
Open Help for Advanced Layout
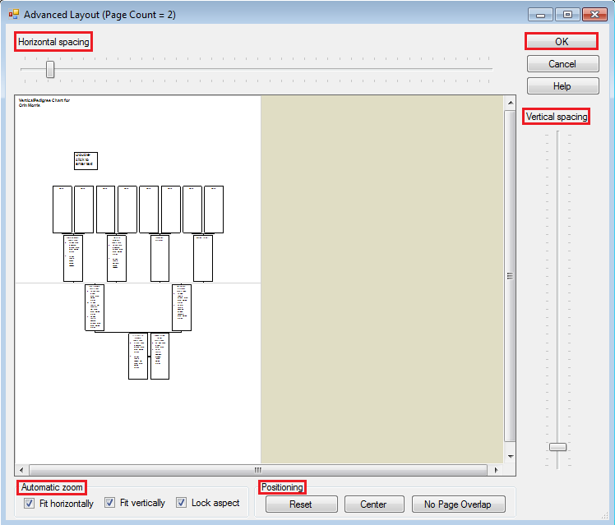point(562,86)
